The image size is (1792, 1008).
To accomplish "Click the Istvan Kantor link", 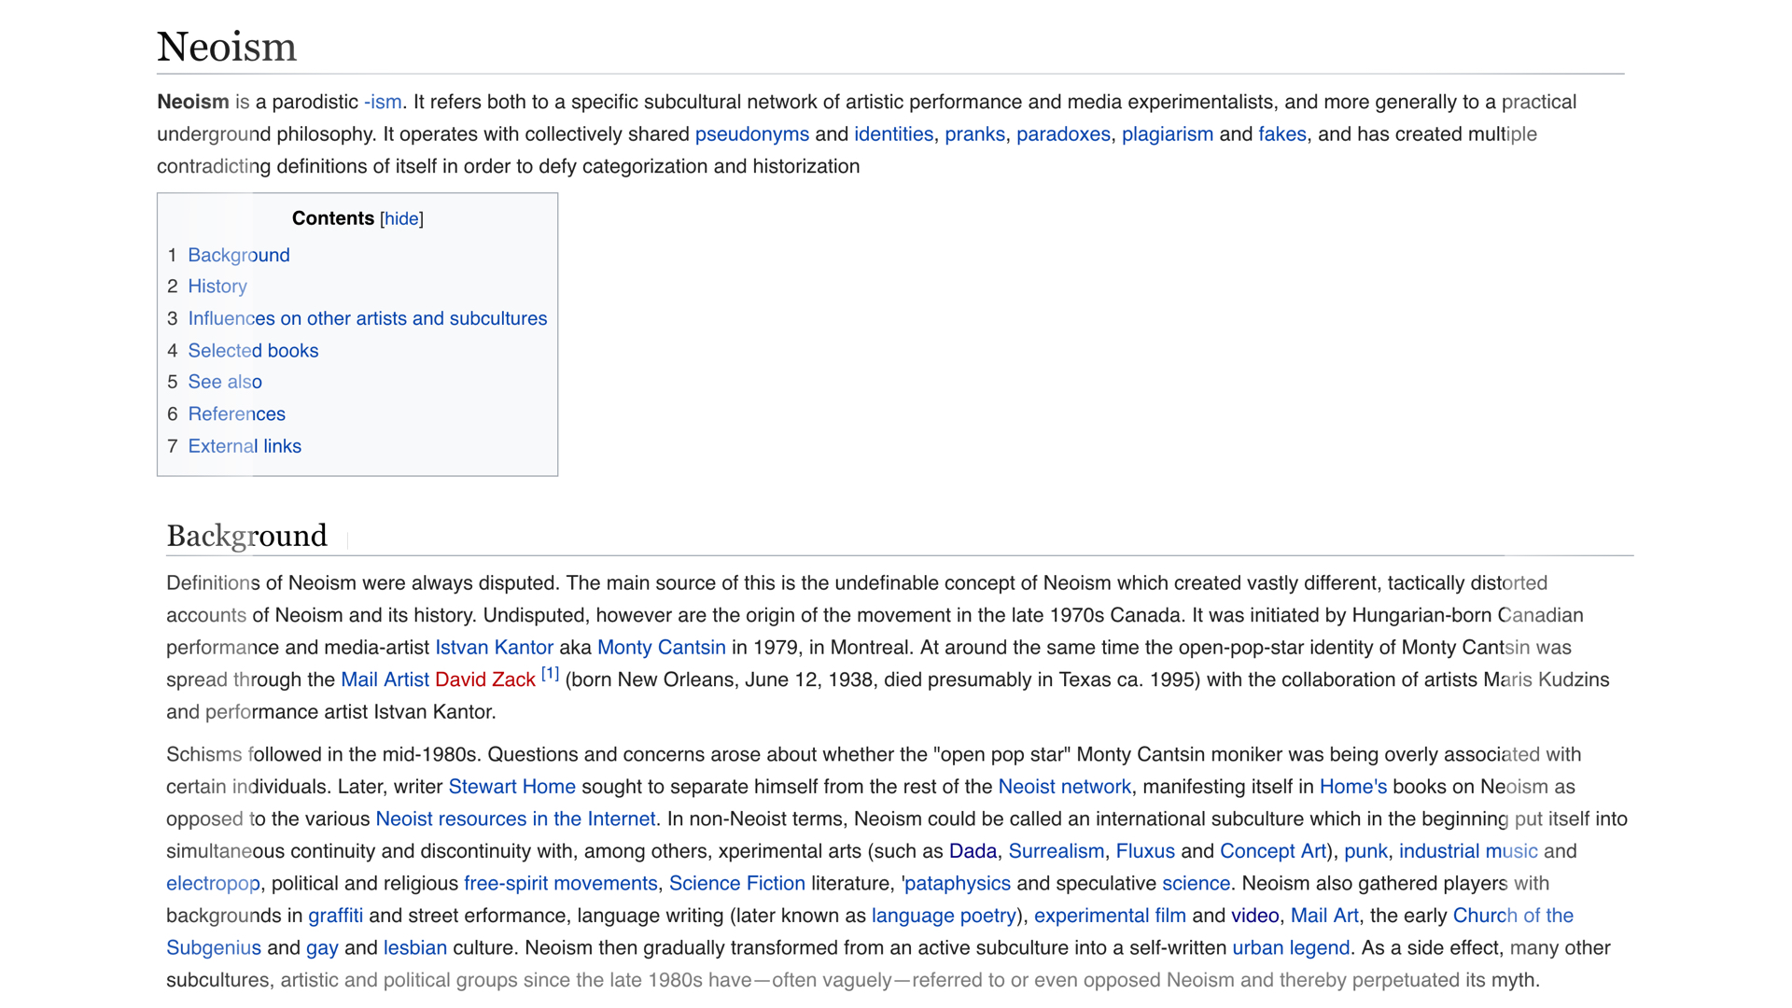I will [494, 648].
